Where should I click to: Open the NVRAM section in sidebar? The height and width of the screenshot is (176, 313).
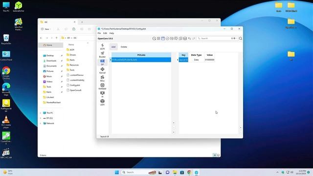[x=102, y=87]
